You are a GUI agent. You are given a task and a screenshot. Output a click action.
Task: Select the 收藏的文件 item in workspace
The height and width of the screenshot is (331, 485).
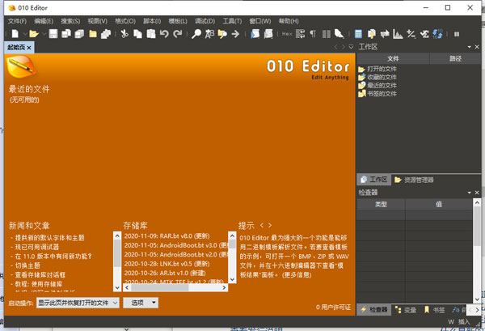pos(382,77)
